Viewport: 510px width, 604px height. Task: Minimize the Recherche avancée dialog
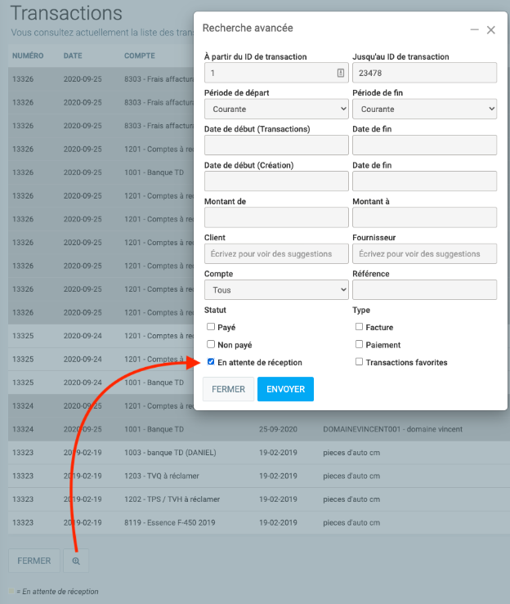pos(474,29)
